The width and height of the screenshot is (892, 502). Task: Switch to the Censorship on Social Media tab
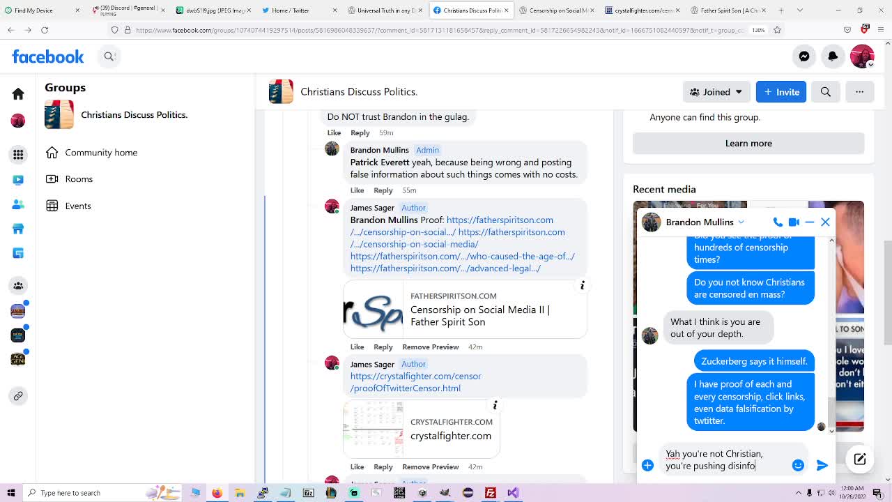click(x=556, y=10)
